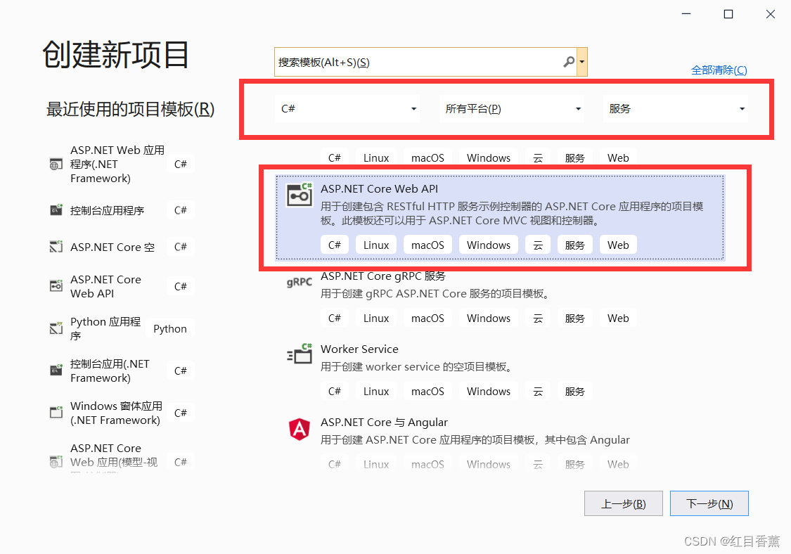Click macOS tag under ASP.NET Core Web API

pos(427,245)
